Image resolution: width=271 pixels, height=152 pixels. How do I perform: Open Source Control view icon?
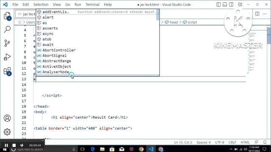click(x=7, y=43)
